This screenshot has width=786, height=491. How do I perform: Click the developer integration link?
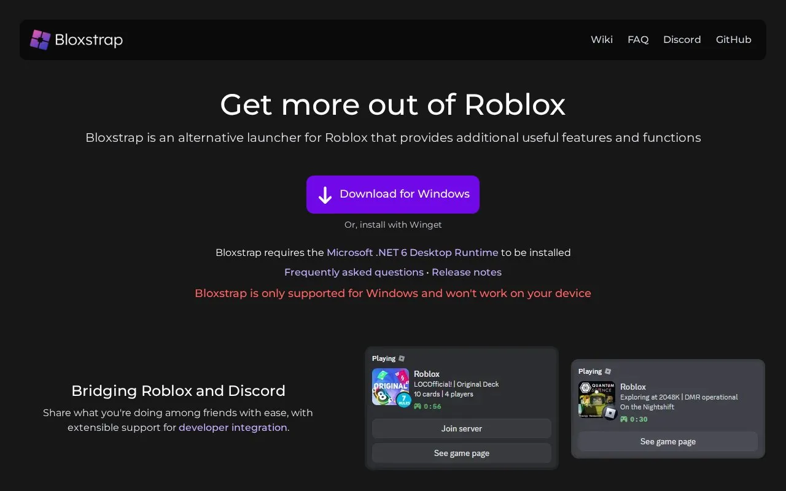coord(233,427)
